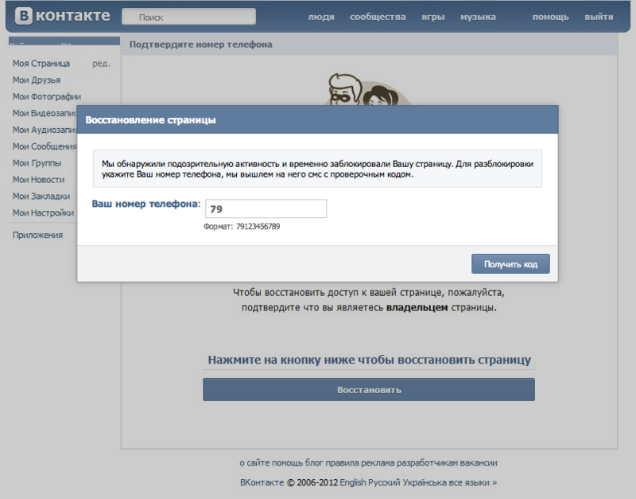This screenshot has height=499, width=636.
Task: Switch language to English
Action: (353, 483)
